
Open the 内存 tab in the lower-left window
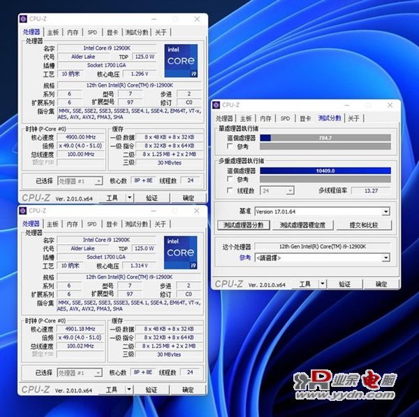click(72, 224)
